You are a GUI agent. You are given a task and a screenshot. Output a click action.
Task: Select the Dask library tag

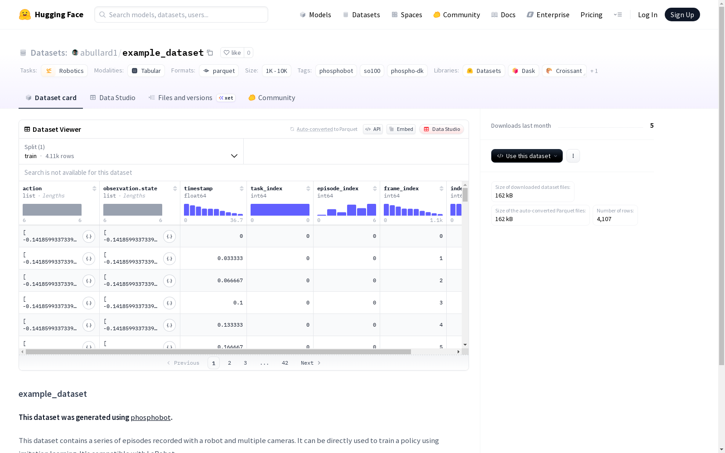pos(524,71)
